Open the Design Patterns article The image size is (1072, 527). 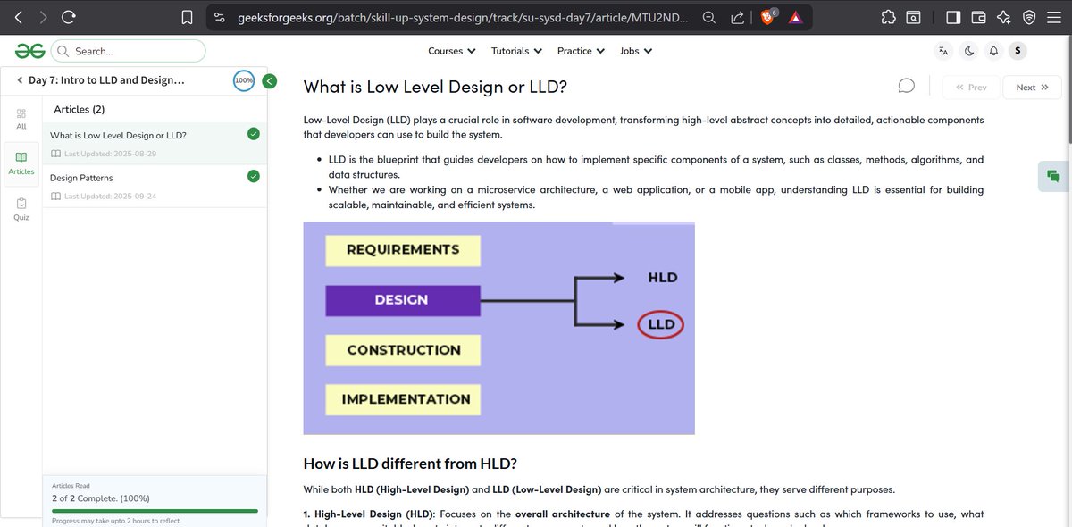pos(155,186)
